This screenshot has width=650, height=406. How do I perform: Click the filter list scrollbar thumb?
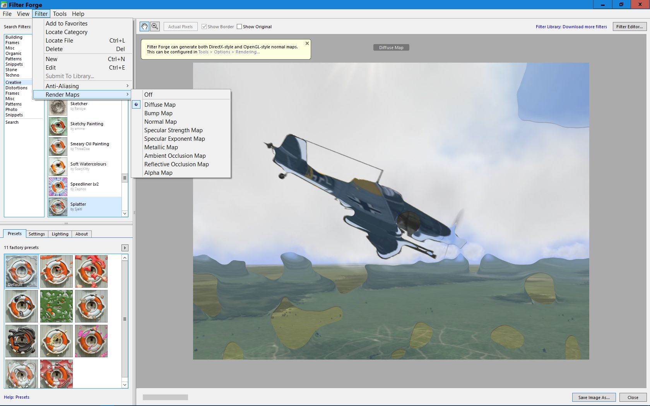point(125,178)
